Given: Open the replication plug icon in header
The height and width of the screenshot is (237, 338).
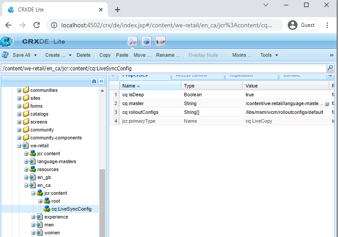Looking at the screenshot, I should tap(161, 41).
